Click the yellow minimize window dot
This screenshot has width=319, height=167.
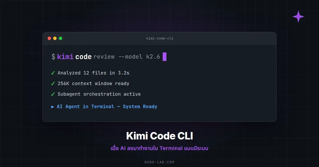(x=55, y=38)
